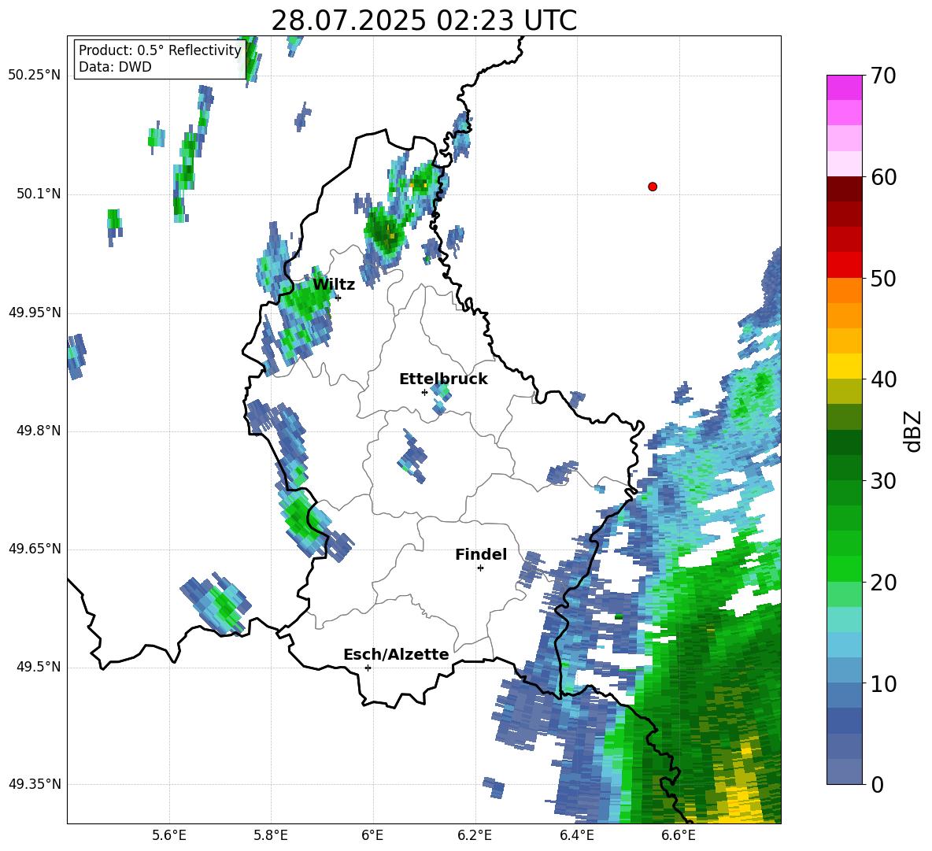Click the 20 label on colorbar

pos(883,583)
